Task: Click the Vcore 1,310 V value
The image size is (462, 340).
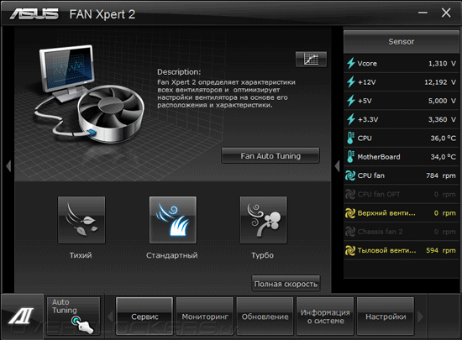Action: coord(442,64)
